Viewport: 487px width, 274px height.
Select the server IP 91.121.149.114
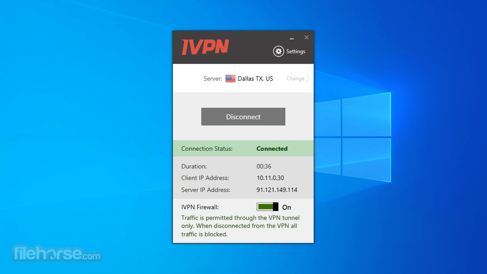tap(277, 190)
